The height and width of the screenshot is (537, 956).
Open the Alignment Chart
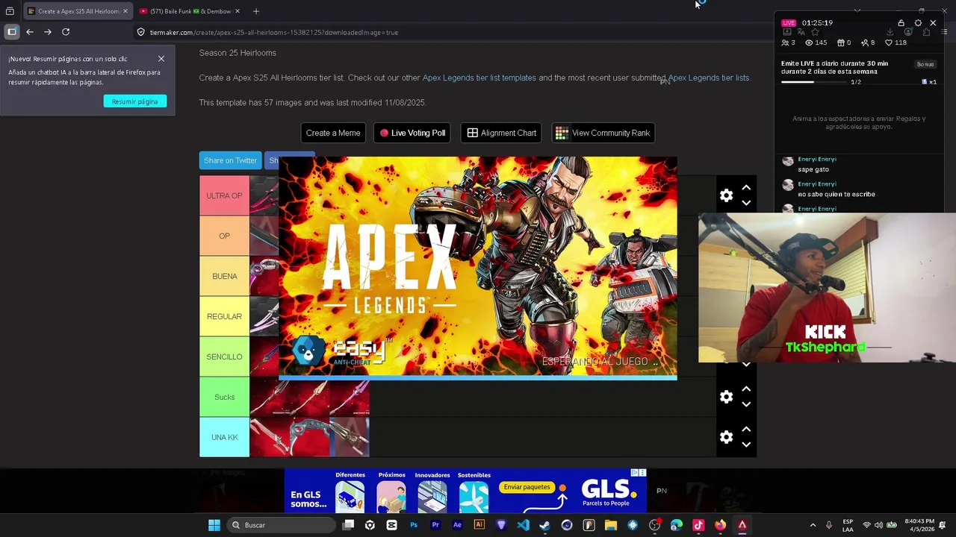501,133
